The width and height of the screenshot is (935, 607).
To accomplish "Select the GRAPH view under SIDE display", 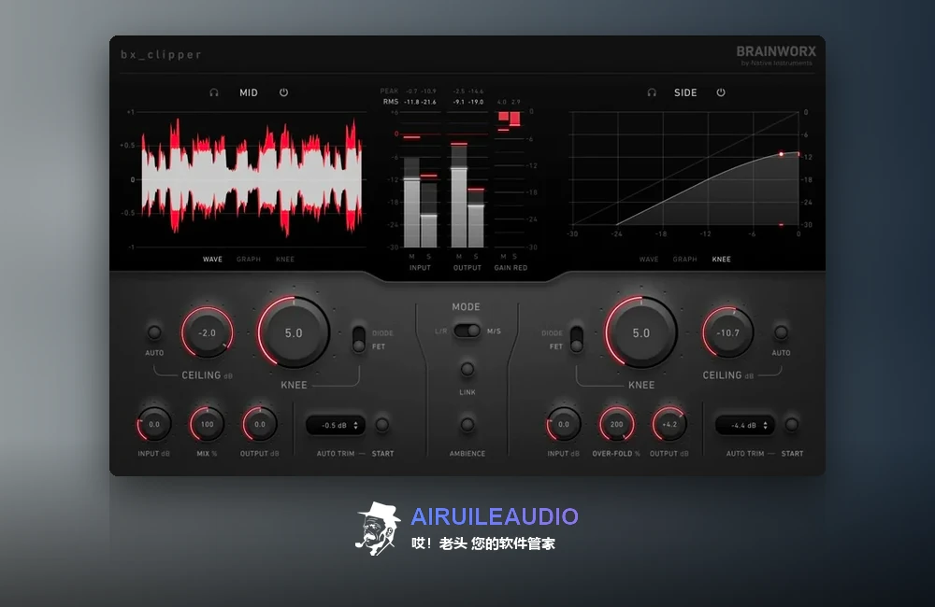I will (685, 259).
